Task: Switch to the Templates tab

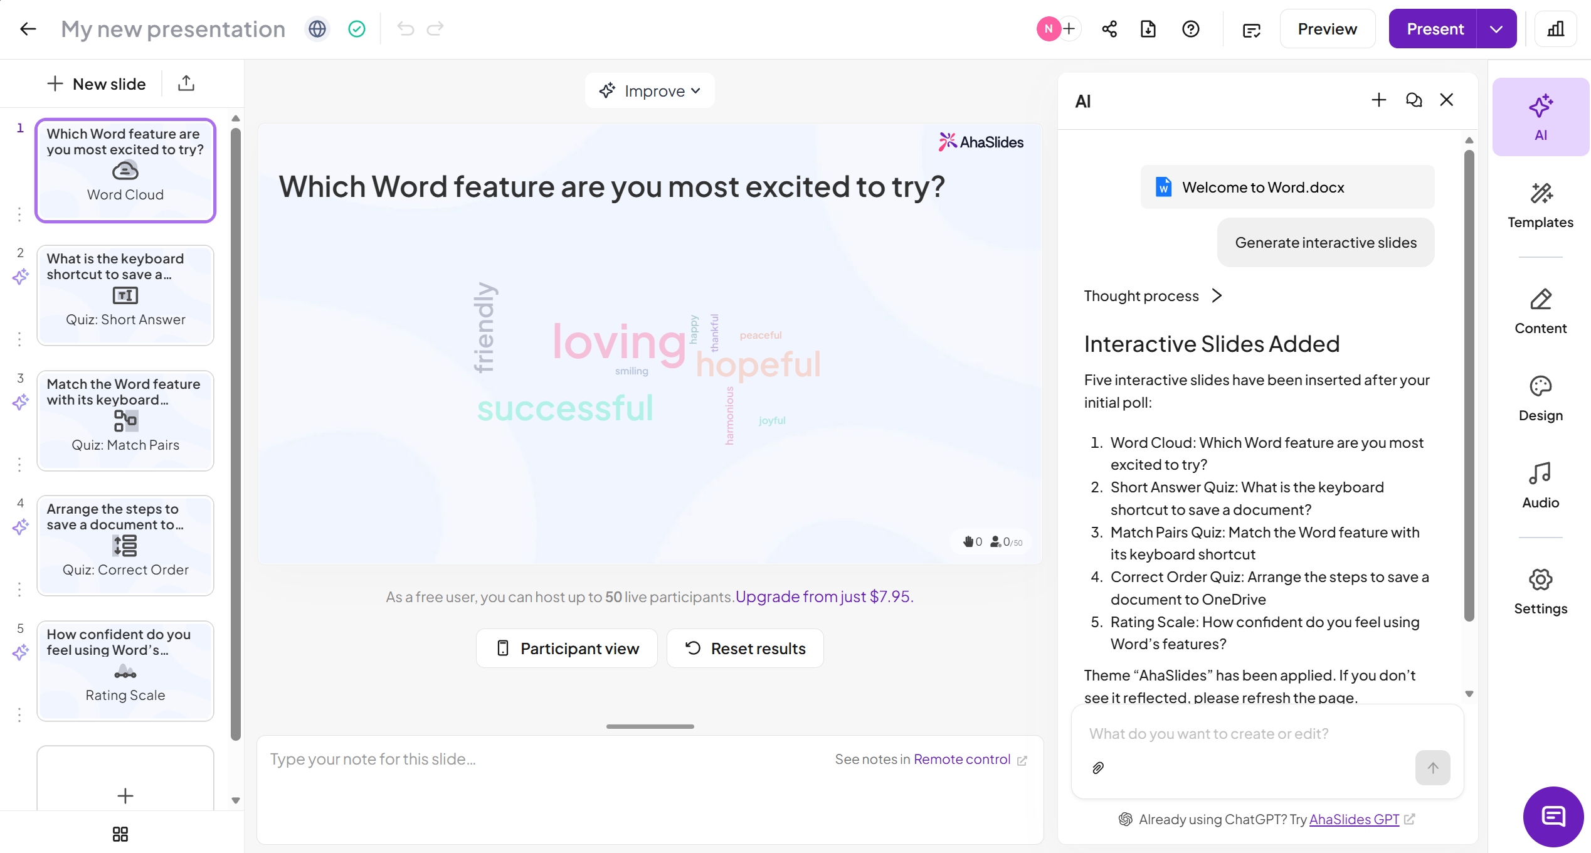Action: click(1540, 206)
